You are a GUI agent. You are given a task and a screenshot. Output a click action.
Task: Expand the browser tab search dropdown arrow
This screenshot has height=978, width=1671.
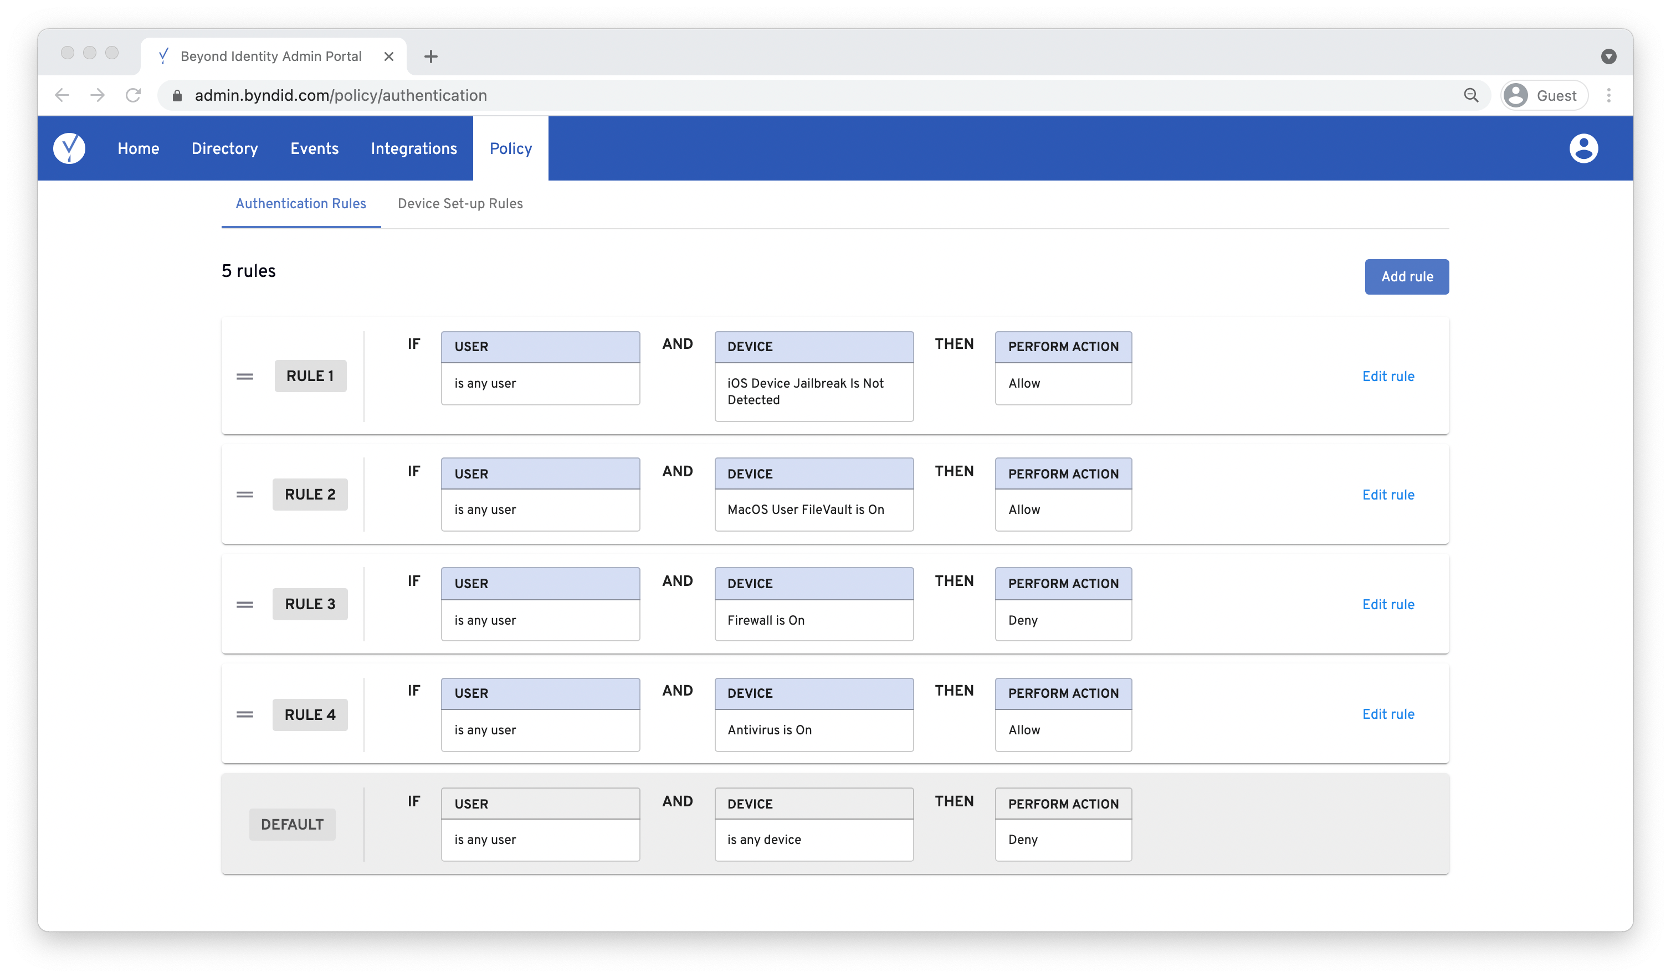pos(1608,56)
